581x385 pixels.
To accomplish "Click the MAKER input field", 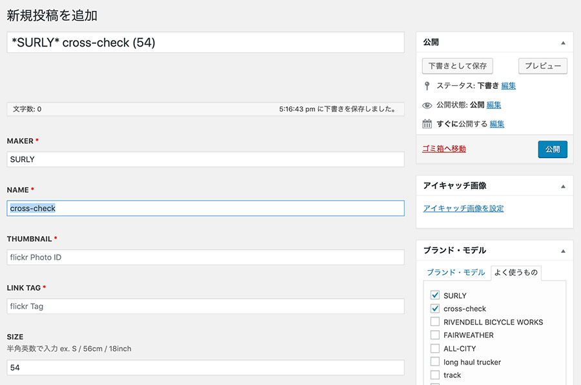I will [205, 159].
